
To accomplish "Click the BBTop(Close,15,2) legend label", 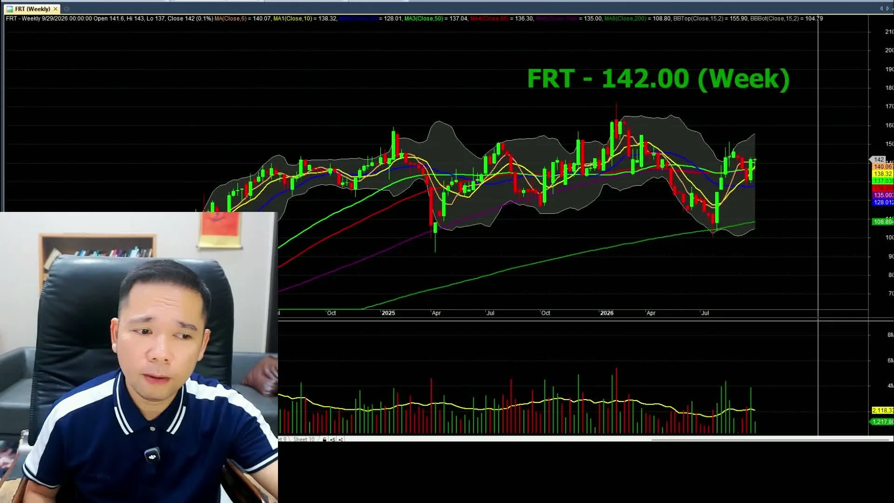I will click(x=698, y=19).
